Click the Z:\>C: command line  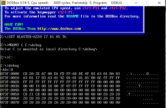[6, 57]
